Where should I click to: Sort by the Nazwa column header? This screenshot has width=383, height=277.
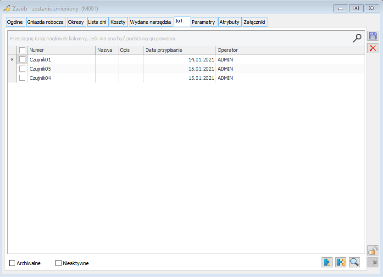(107, 50)
